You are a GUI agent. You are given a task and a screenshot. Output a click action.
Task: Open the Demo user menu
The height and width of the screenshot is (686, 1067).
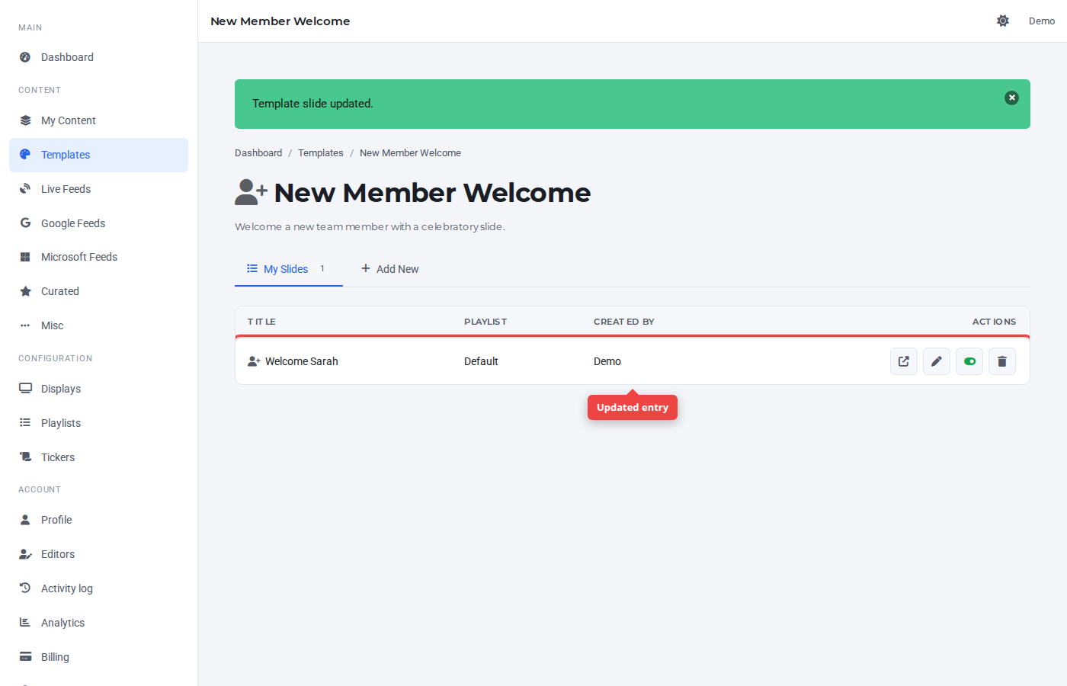pyautogui.click(x=1042, y=21)
